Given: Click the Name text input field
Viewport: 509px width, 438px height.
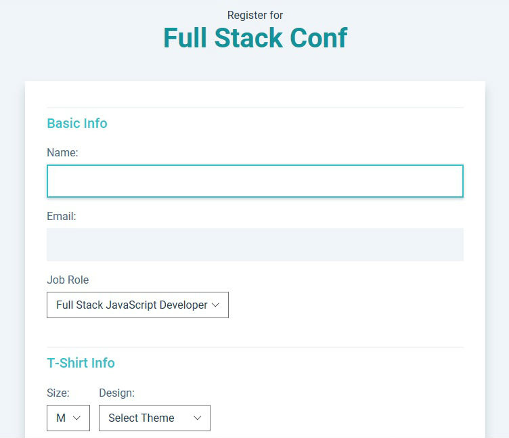Looking at the screenshot, I should click(255, 181).
